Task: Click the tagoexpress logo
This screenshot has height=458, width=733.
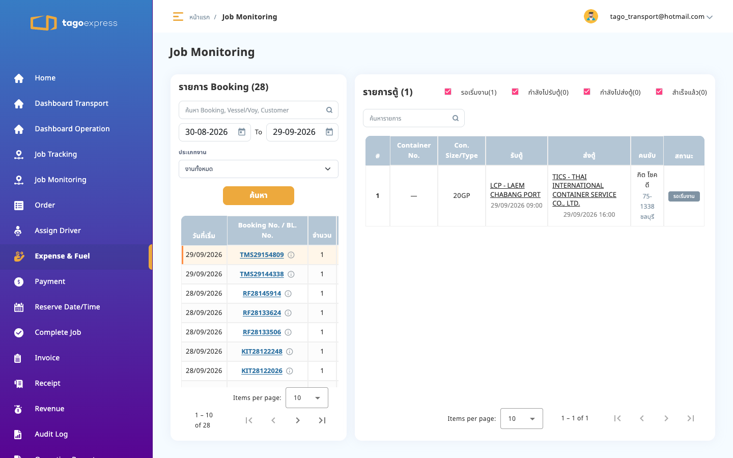Action: click(74, 23)
